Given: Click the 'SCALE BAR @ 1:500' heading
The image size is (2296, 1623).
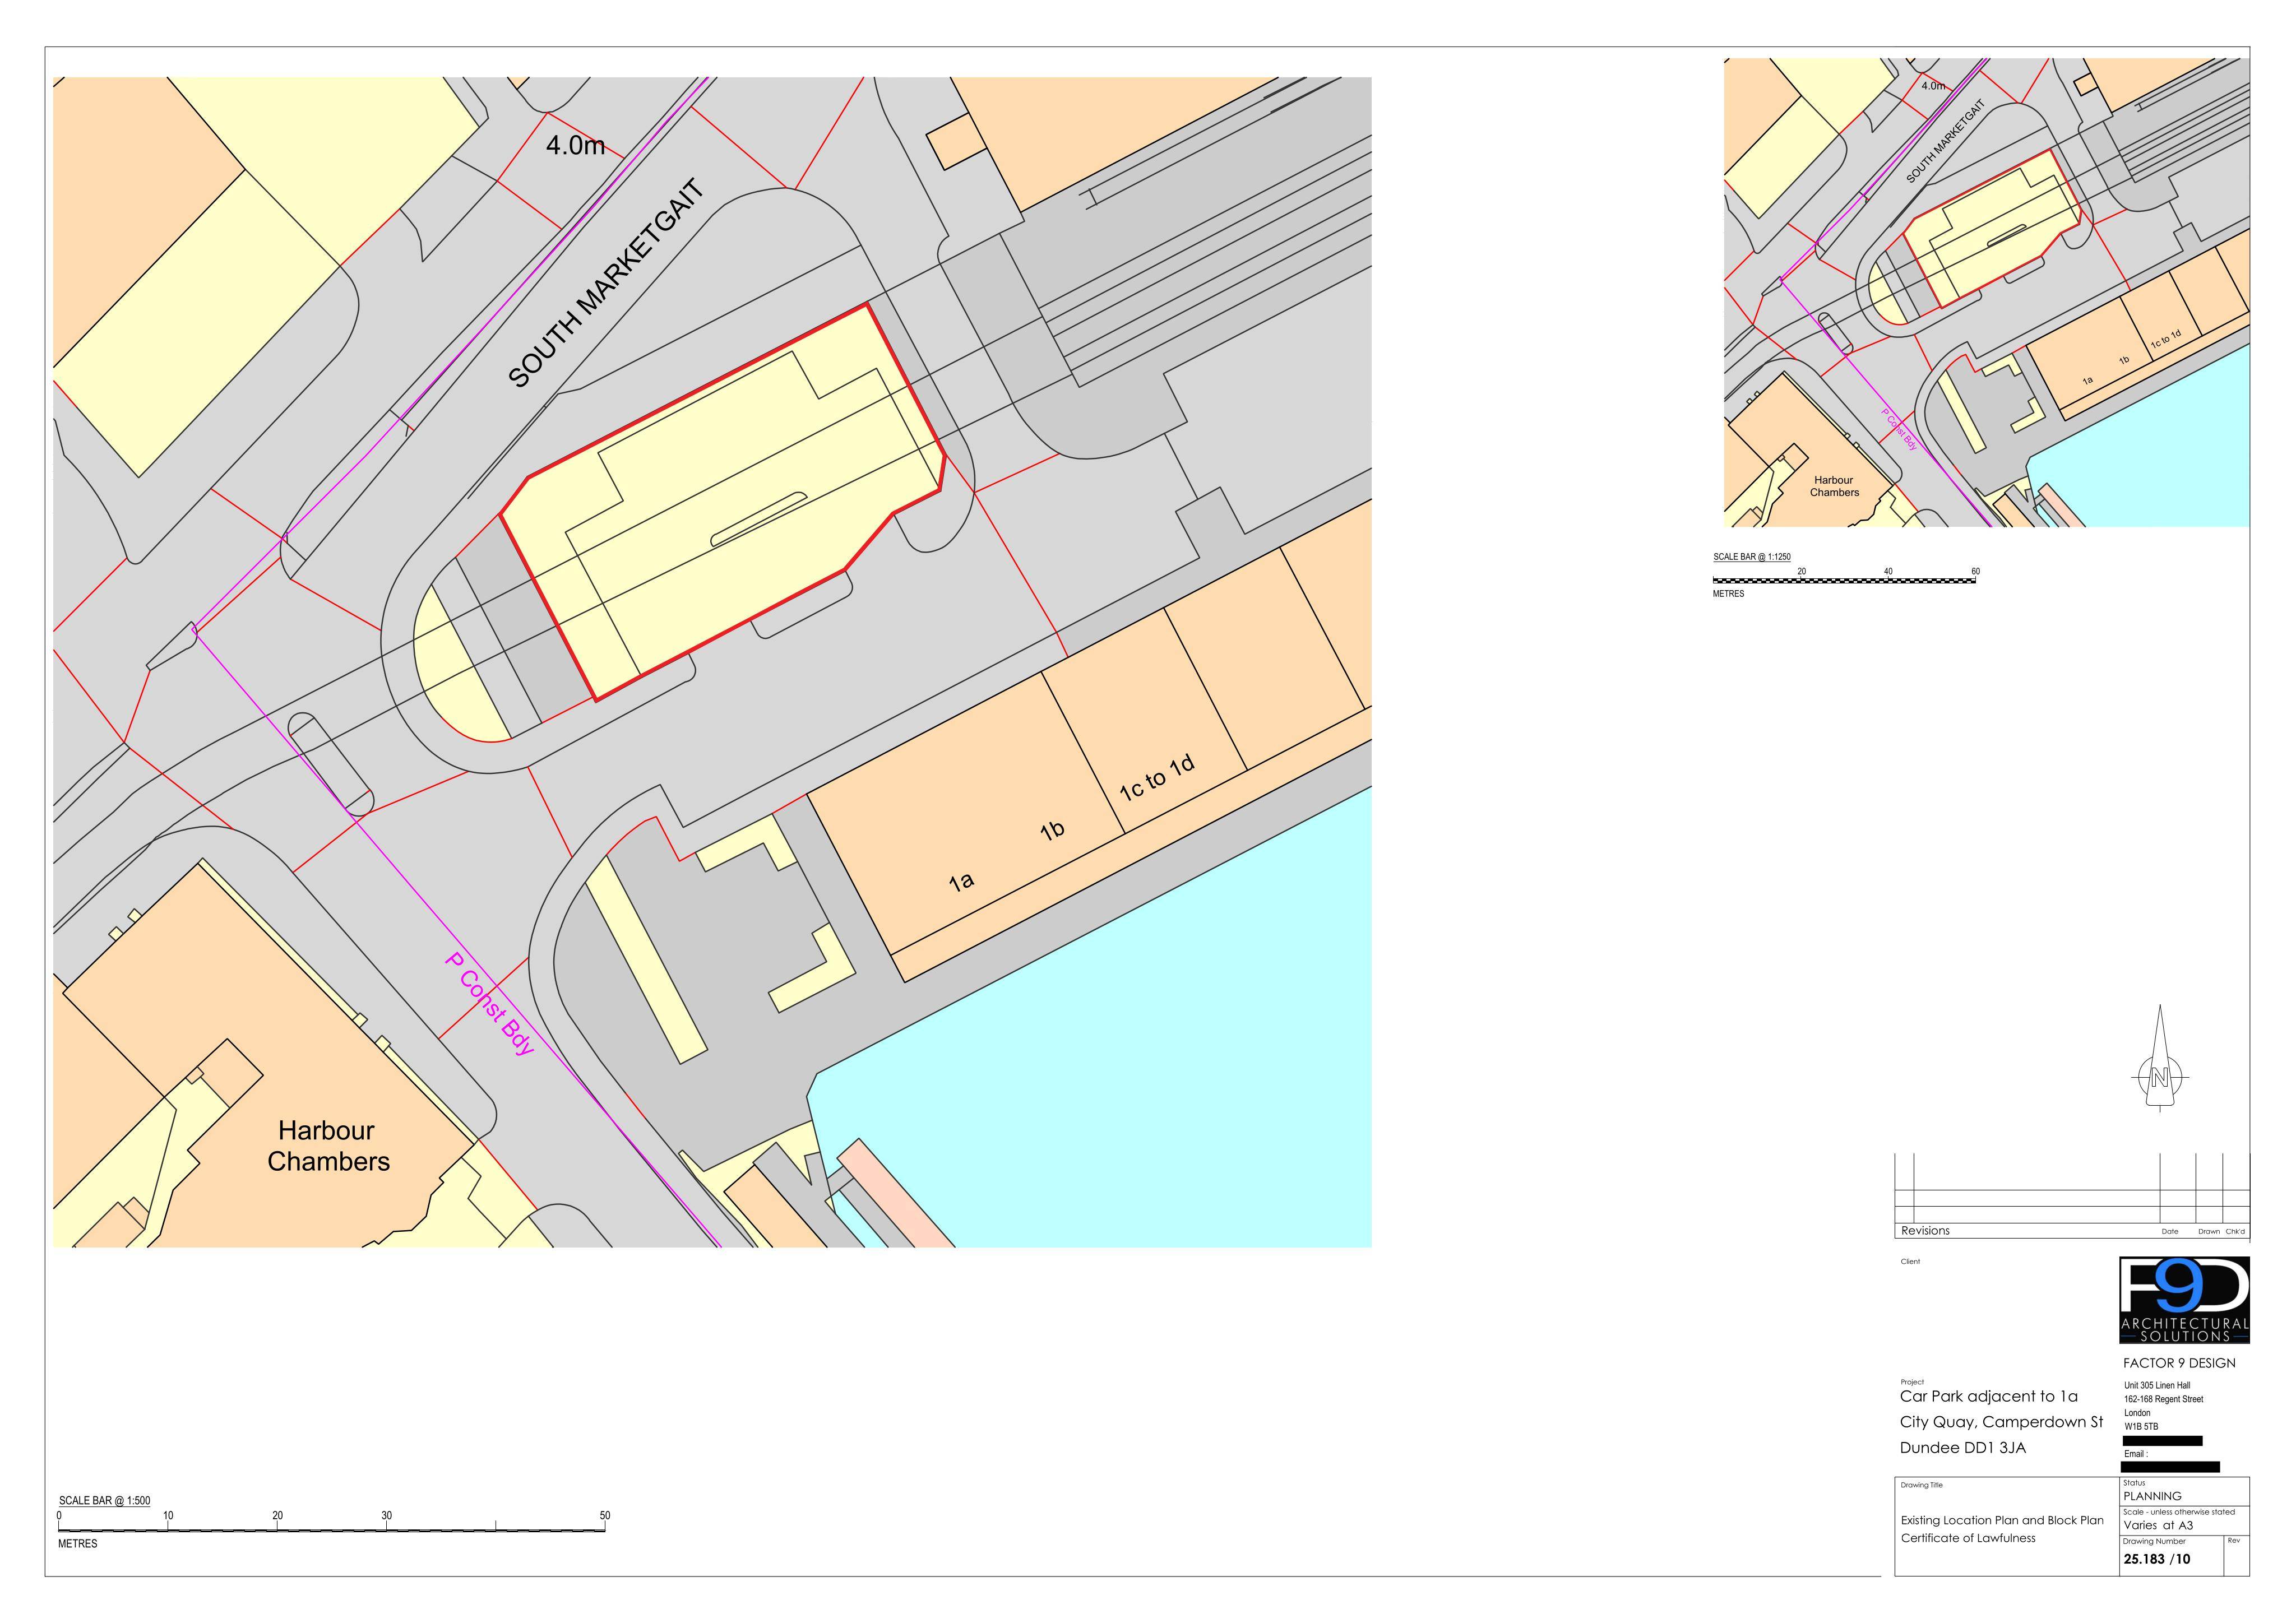Looking at the screenshot, I should (105, 1500).
